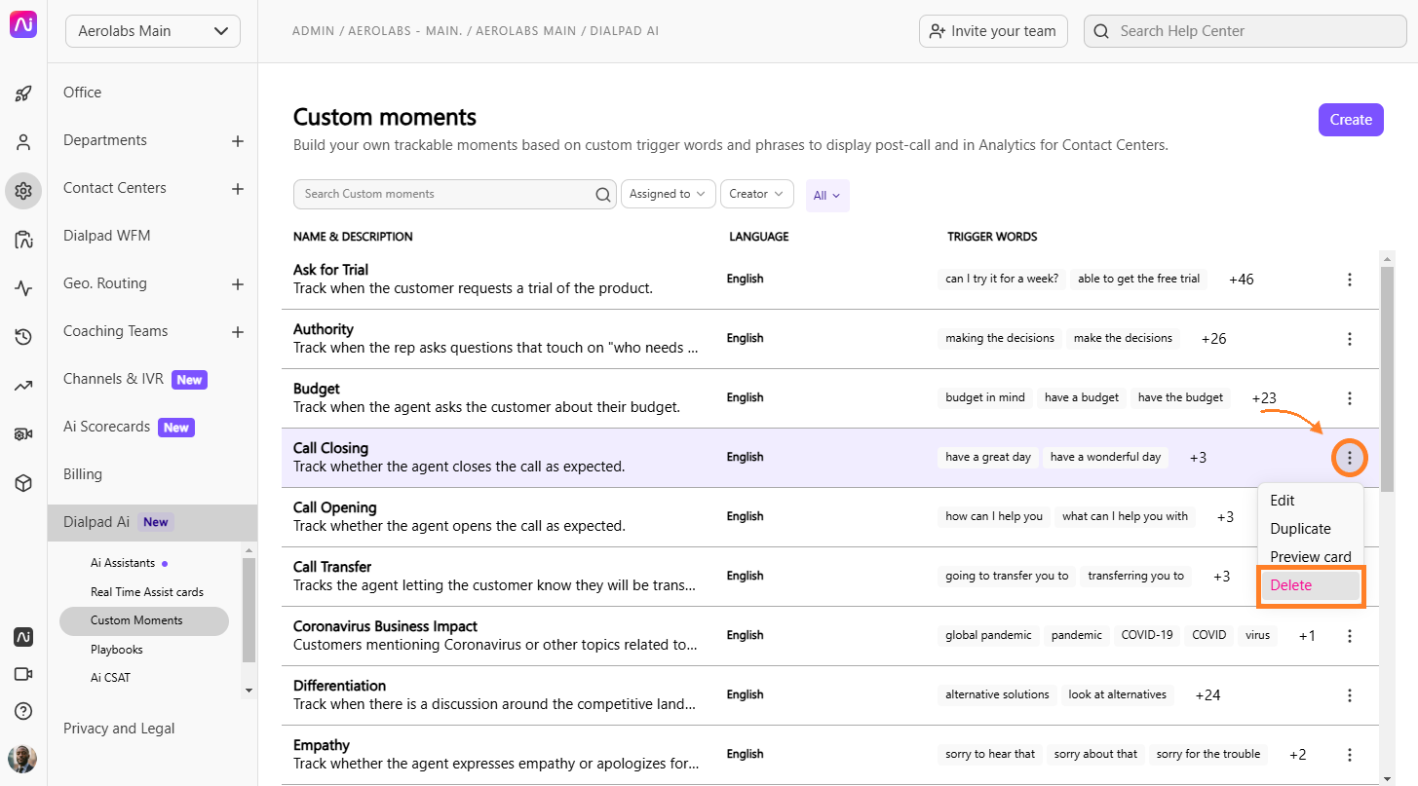Open the camera recording icon in sidebar

23,434
